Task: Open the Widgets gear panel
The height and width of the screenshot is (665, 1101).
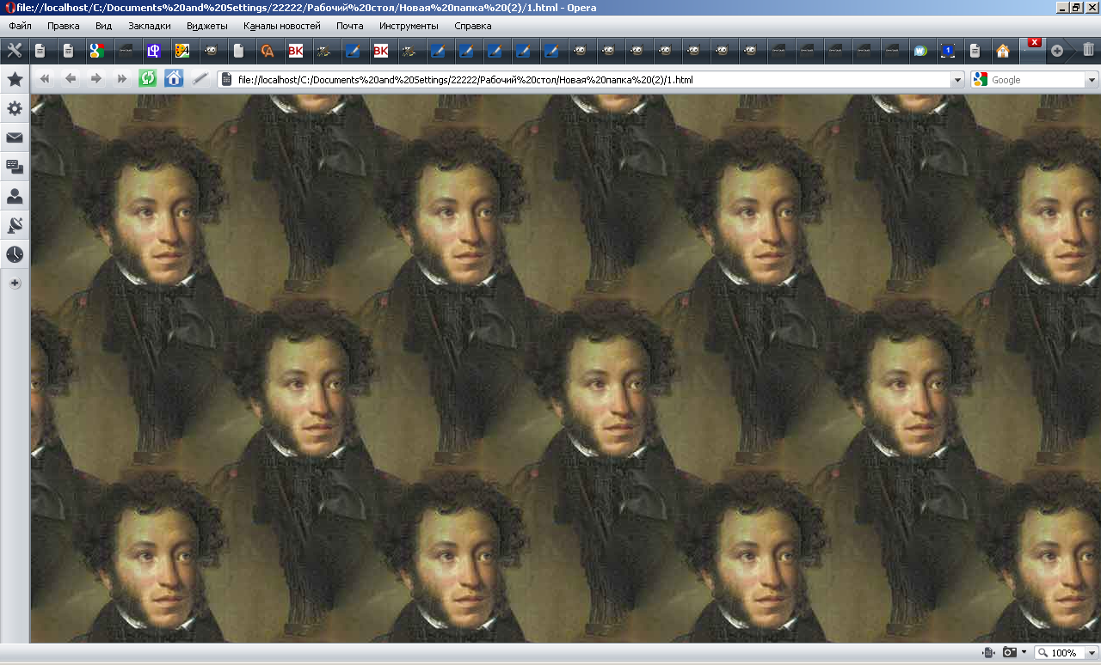Action: tap(15, 109)
